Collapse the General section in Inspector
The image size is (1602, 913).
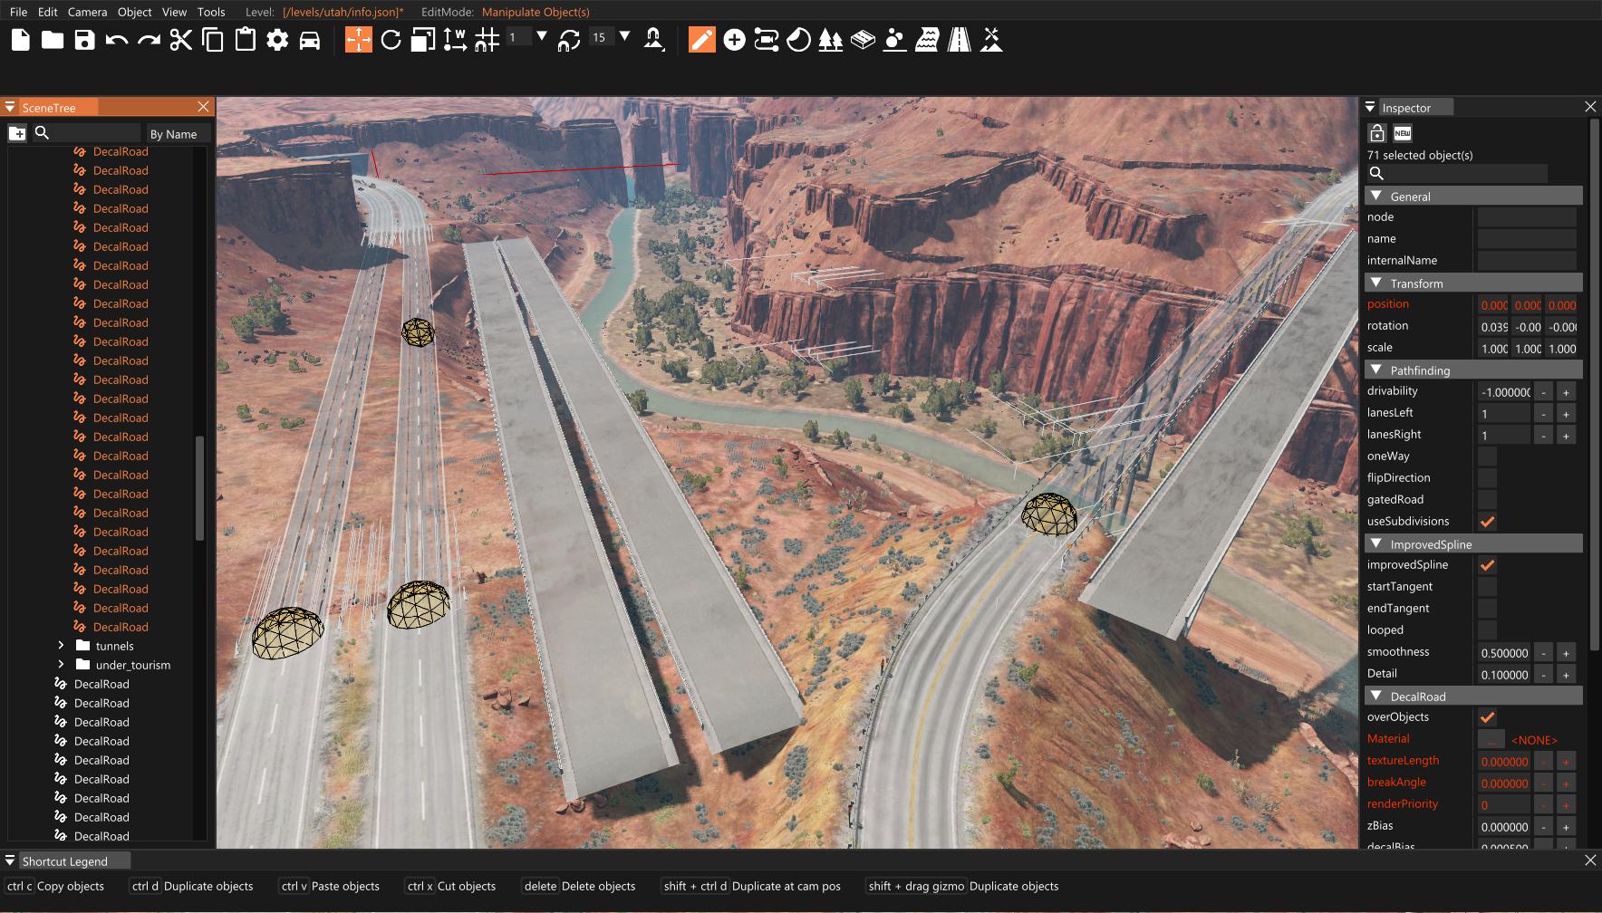[1376, 196]
